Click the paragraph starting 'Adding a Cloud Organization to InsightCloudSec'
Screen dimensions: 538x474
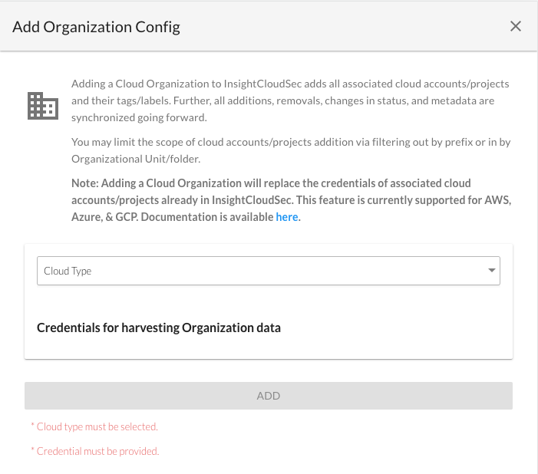tap(290, 100)
